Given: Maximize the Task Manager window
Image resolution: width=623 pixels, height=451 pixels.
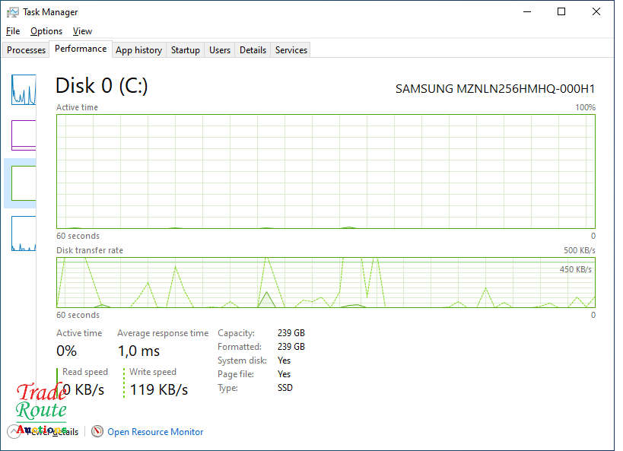Looking at the screenshot, I should pyautogui.click(x=561, y=12).
